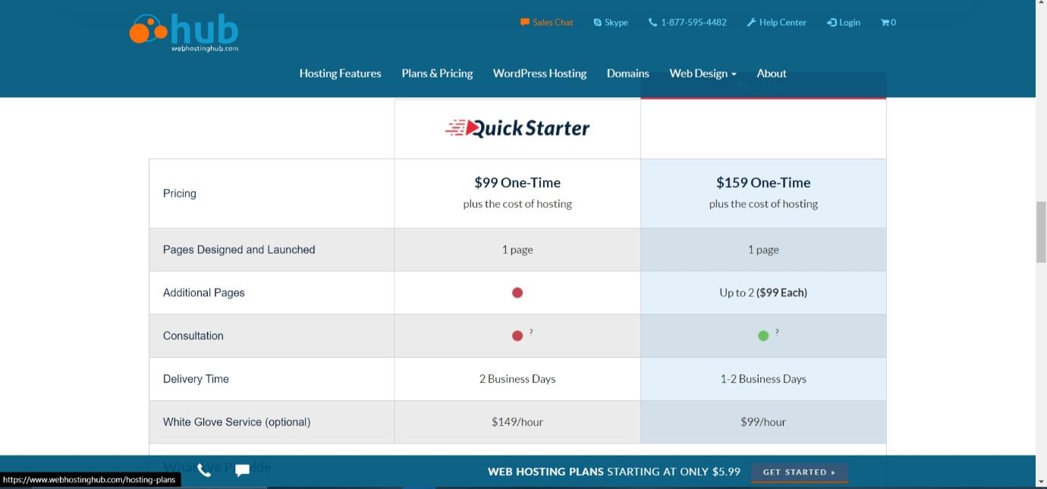Image resolution: width=1047 pixels, height=489 pixels.
Task: Click the $99 One-Time price
Action: tap(517, 182)
